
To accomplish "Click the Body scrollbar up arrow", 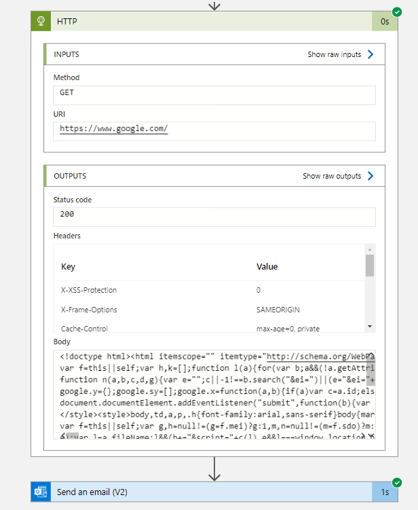I will (x=371, y=355).
